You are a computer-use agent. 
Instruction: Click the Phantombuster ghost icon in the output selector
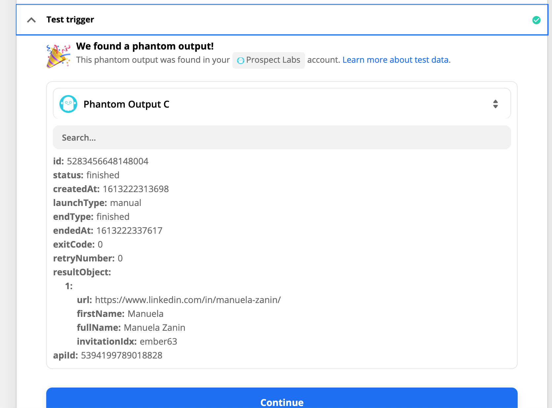68,104
